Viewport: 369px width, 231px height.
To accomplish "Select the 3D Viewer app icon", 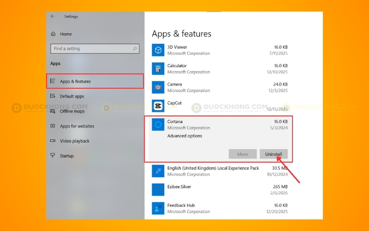I will click(158, 50).
